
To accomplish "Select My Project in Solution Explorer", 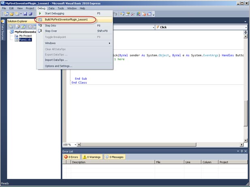I will coord(25,36).
